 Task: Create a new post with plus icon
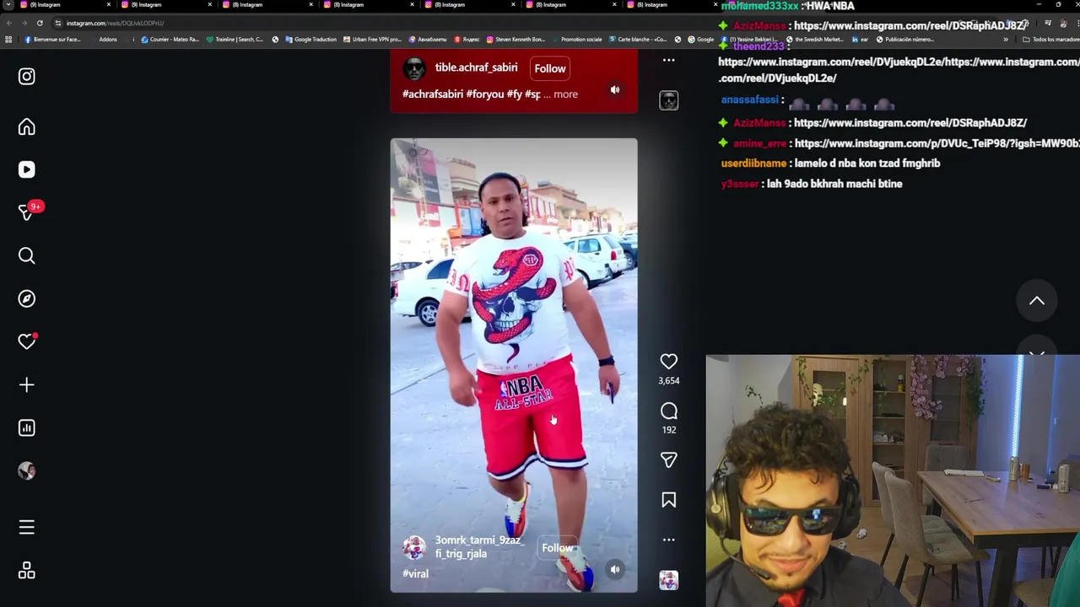tap(27, 385)
